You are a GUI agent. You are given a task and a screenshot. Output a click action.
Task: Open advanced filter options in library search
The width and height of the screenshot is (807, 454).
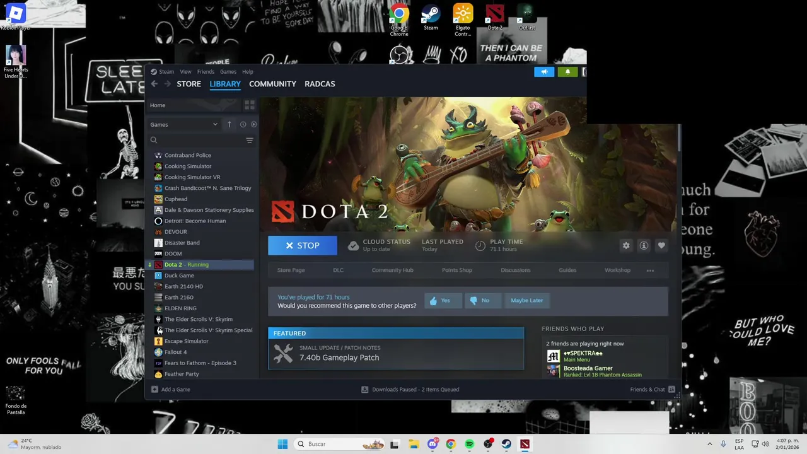[x=250, y=140]
